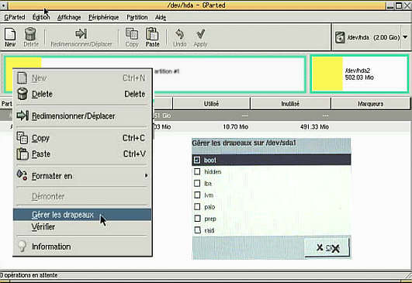Click the Marqueurs column header
The height and width of the screenshot is (283, 412).
pos(370,104)
